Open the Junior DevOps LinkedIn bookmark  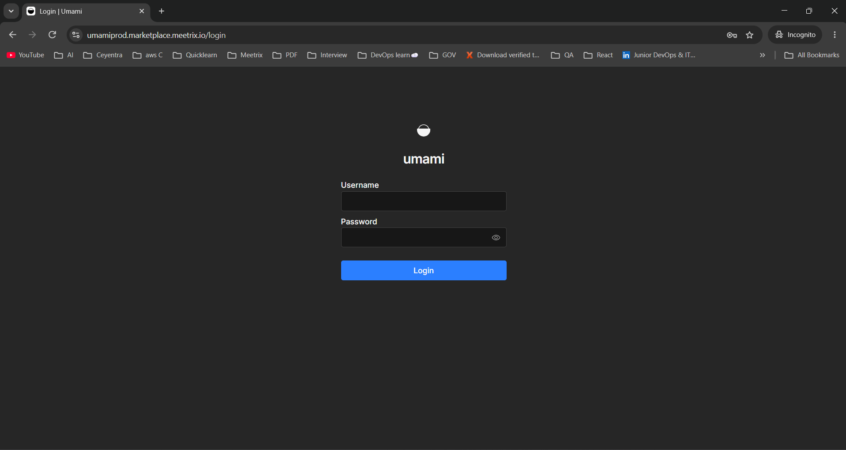pyautogui.click(x=659, y=55)
